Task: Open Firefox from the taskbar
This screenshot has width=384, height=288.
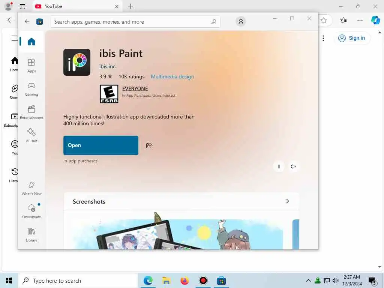Action: click(184, 280)
